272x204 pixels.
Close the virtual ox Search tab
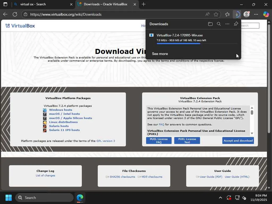click(71, 4)
